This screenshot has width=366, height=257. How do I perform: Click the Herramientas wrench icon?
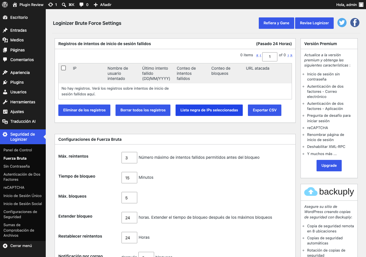point(5,102)
